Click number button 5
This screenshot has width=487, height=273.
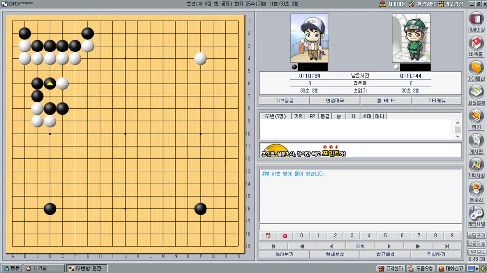(x=385, y=236)
